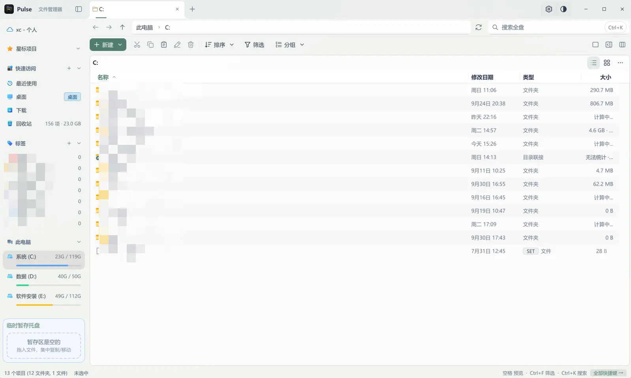Collapse the 星标项目 section
The height and width of the screenshot is (378, 631).
(78, 49)
